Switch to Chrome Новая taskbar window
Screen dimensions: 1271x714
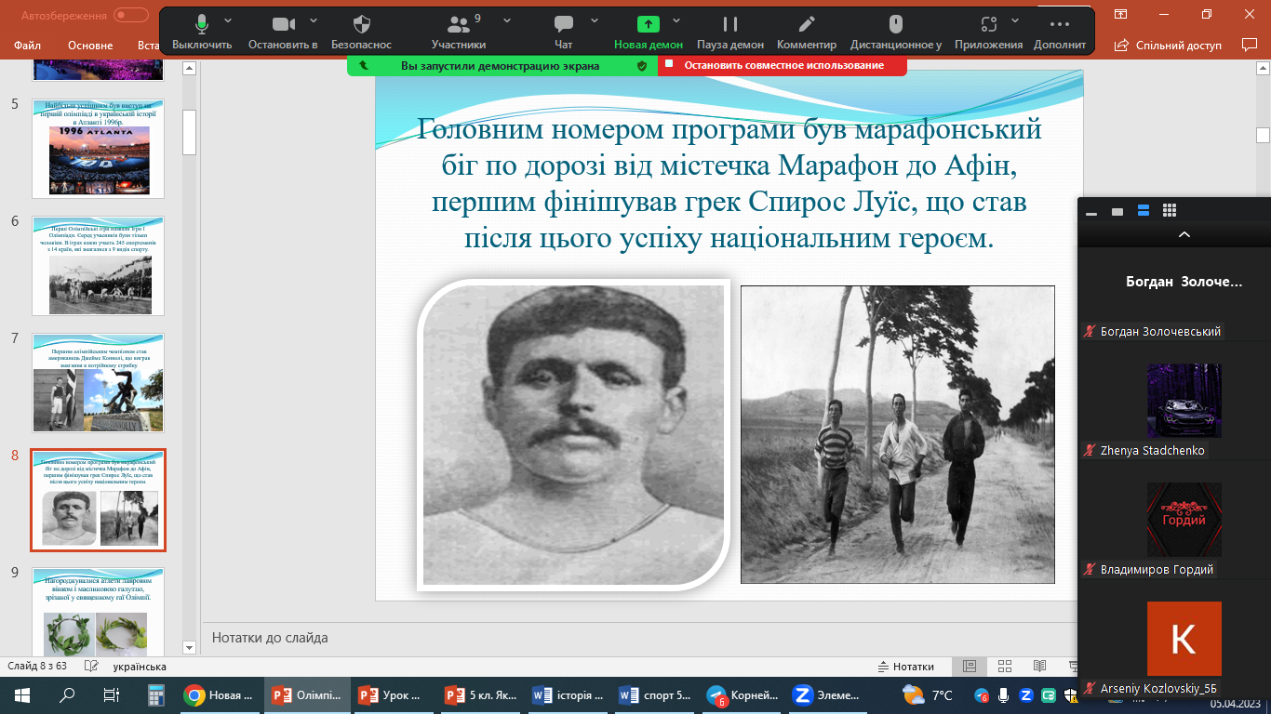220,694
